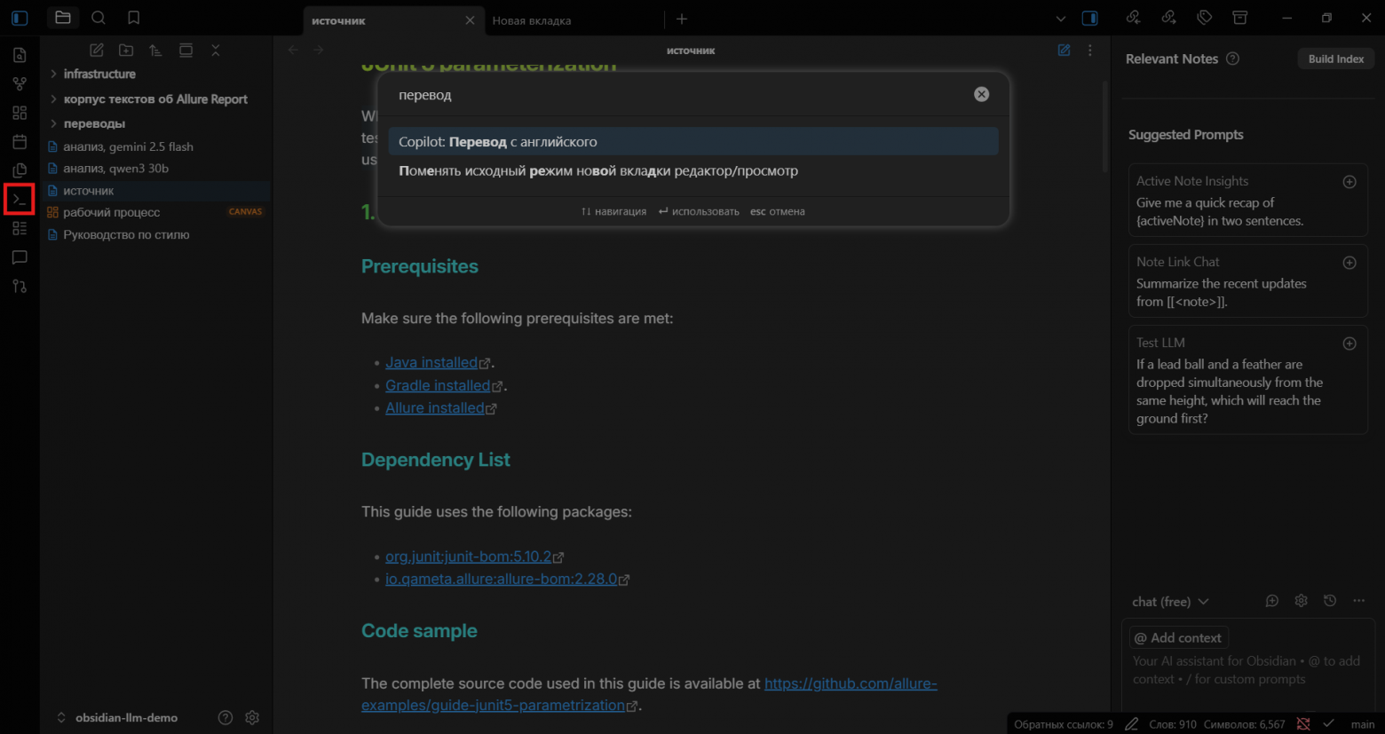Toggle the left sidebar open or closed
The width and height of the screenshot is (1385, 734).
(x=20, y=17)
